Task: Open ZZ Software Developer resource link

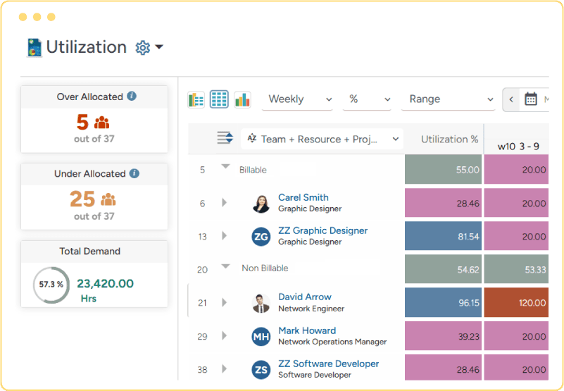Action: (328, 364)
